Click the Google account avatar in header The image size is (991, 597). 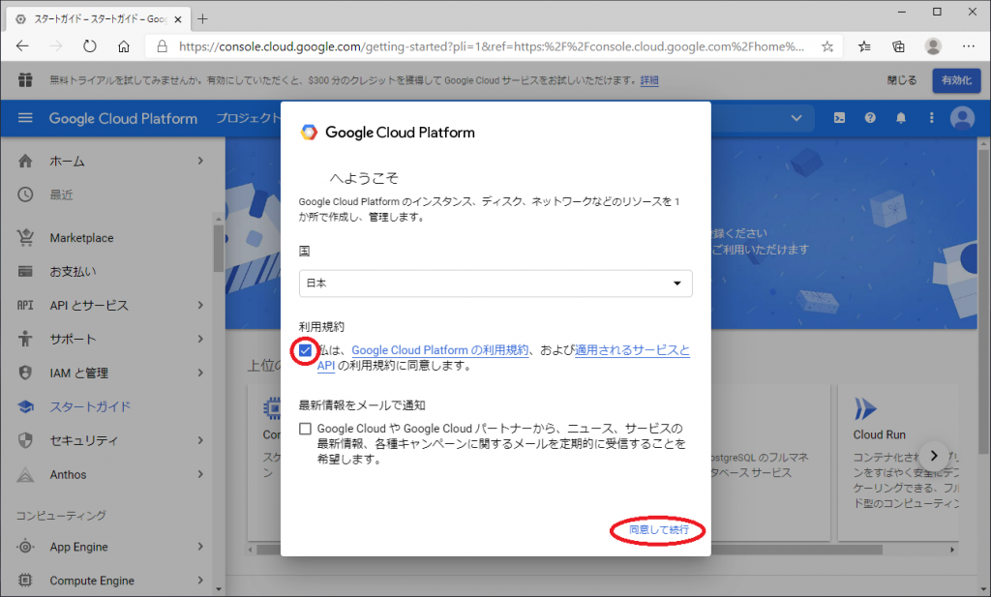[962, 118]
